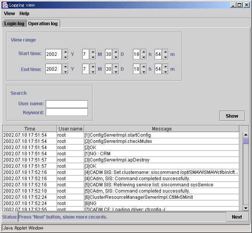Image resolution: width=252 pixels, height=233 pixels.
Task: Decrement the Start time month spinner
Action: 93,57
